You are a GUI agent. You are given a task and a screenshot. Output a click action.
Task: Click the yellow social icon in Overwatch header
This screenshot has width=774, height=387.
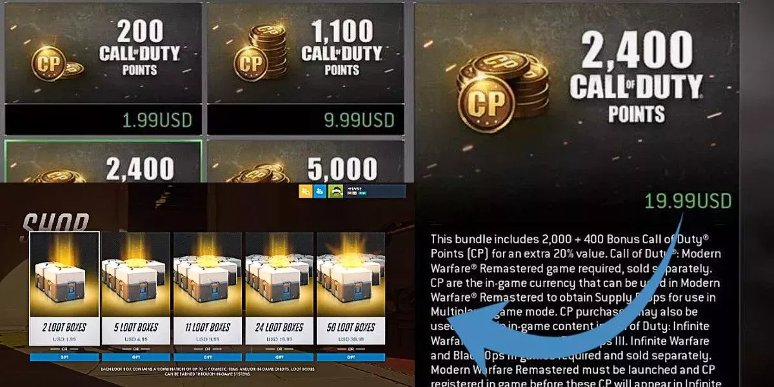(305, 192)
